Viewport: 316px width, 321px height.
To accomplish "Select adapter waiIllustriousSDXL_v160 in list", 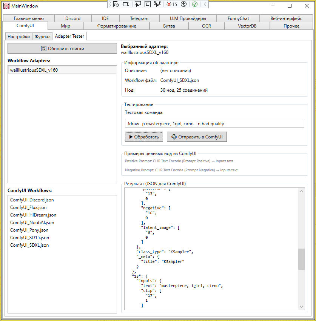I will point(62,70).
